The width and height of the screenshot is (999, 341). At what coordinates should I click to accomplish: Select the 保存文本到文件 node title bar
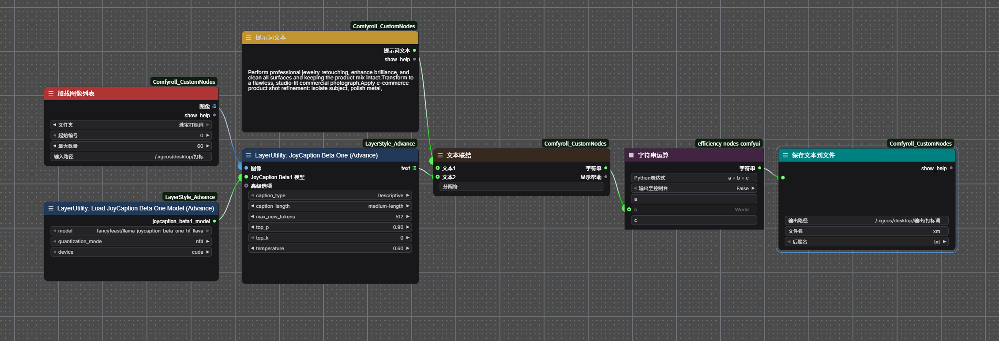[867, 155]
